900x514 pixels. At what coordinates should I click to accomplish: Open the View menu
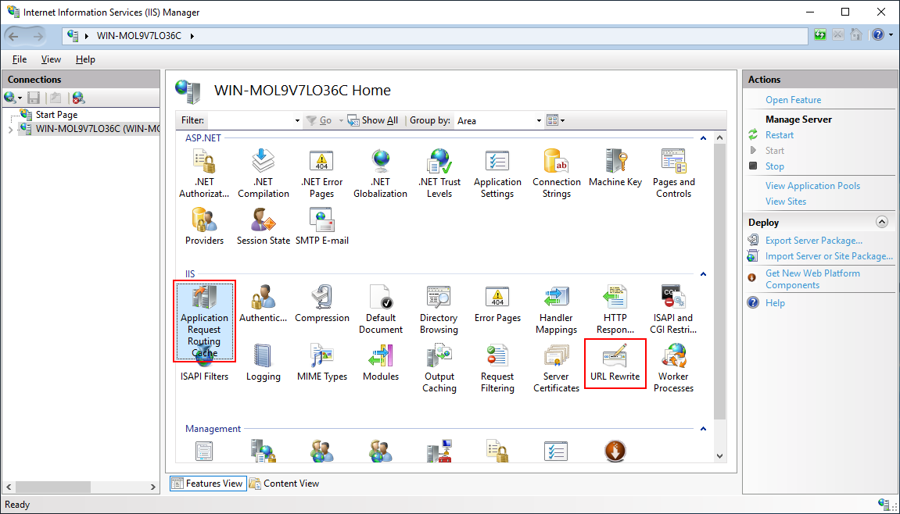point(51,59)
